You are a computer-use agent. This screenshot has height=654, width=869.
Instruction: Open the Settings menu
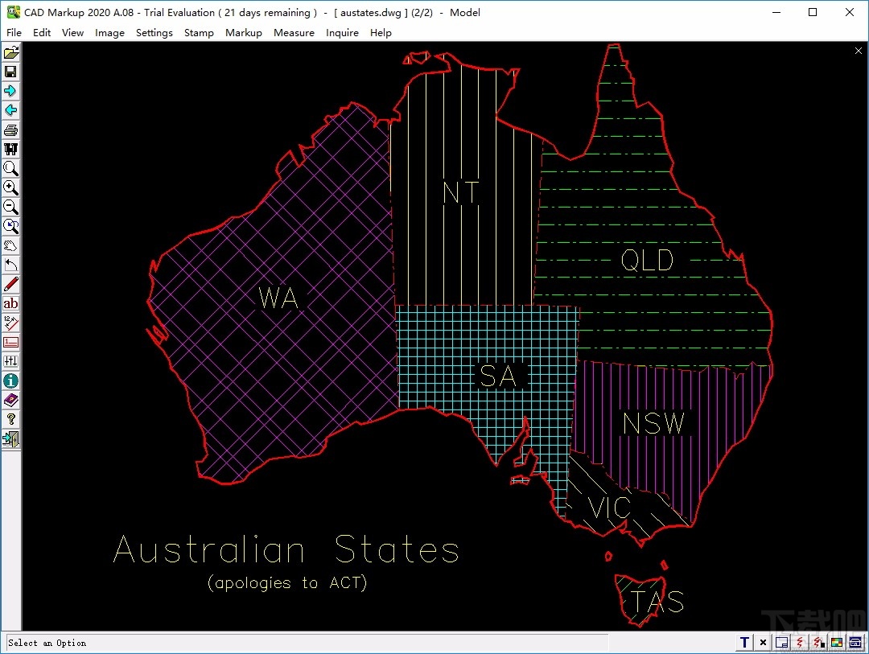(154, 33)
